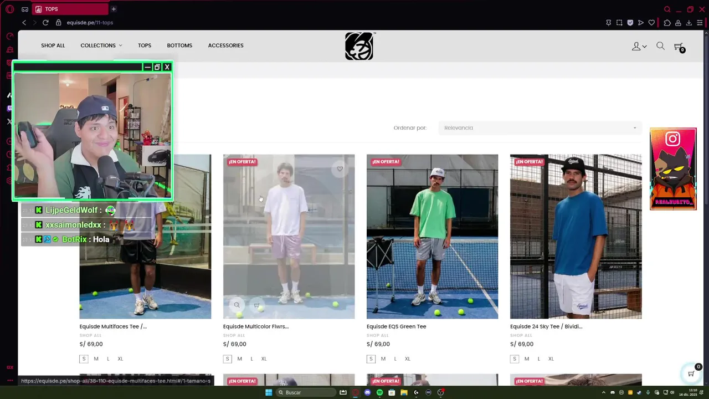The width and height of the screenshot is (709, 399).
Task: Add Multicolor Flwrs tee to wishlist
Action: [340, 169]
